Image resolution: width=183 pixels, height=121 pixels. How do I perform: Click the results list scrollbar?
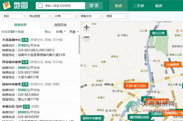pyautogui.click(x=80, y=45)
